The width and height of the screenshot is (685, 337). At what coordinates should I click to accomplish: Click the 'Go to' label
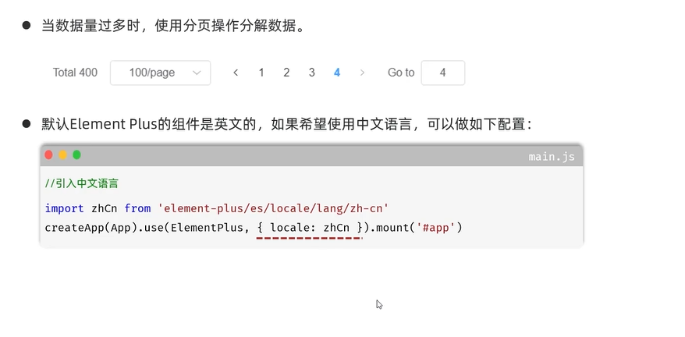[x=401, y=73]
